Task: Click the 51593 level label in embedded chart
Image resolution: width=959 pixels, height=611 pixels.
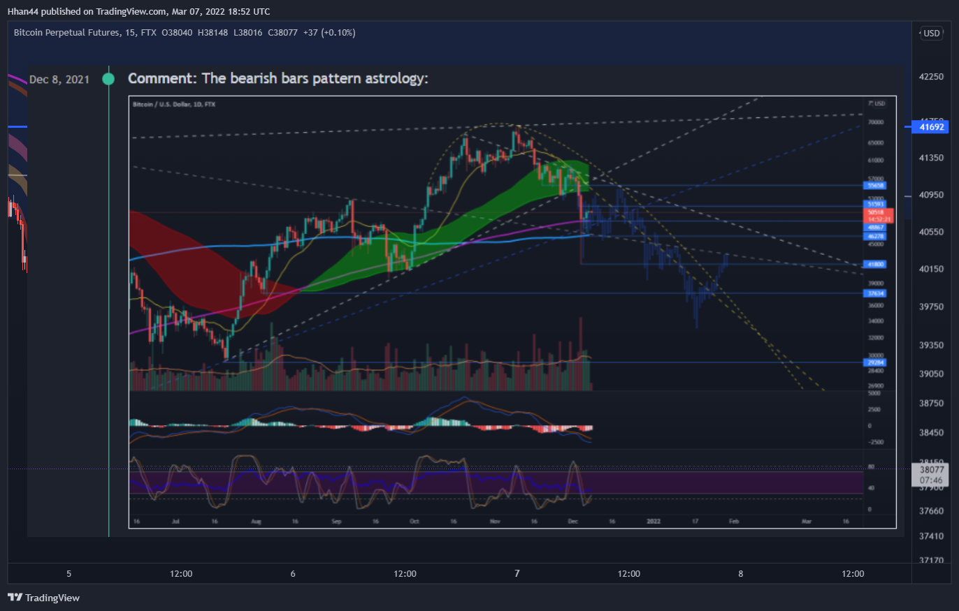Action: pyautogui.click(x=877, y=204)
